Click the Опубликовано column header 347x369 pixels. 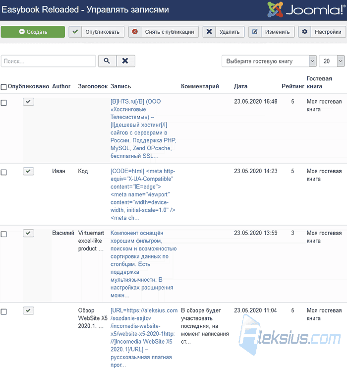point(28,86)
